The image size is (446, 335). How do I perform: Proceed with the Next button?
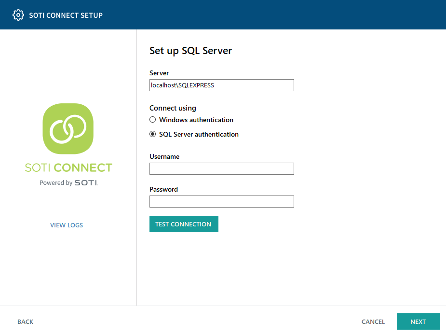(419, 321)
